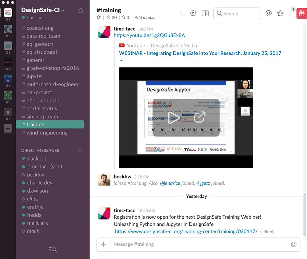Switch to the workspace labeled 'a'
This screenshot has width=307, height=259.
point(8,112)
